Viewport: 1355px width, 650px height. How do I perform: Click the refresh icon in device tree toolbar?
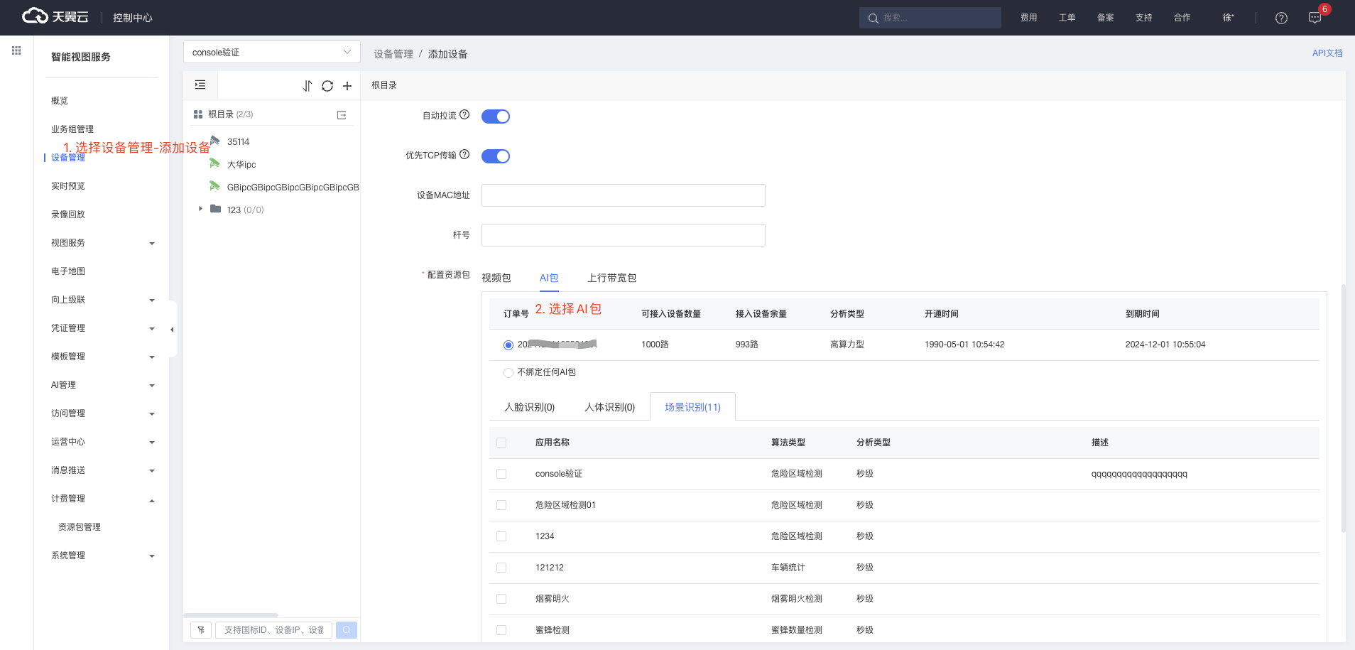tap(327, 86)
